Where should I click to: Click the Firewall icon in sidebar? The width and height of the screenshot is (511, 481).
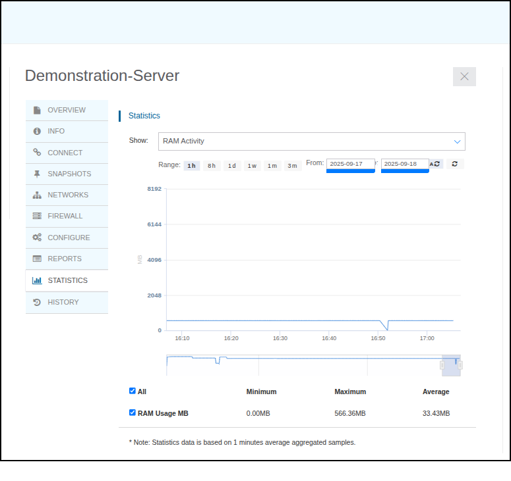pyautogui.click(x=37, y=216)
